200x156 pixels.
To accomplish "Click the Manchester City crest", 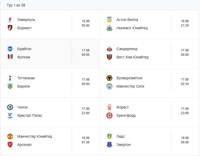I will click(x=109, y=87).
